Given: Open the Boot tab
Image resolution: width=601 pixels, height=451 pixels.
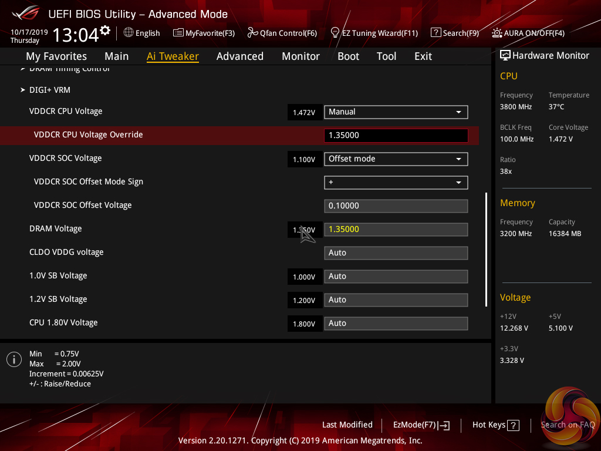Looking at the screenshot, I should pos(348,56).
